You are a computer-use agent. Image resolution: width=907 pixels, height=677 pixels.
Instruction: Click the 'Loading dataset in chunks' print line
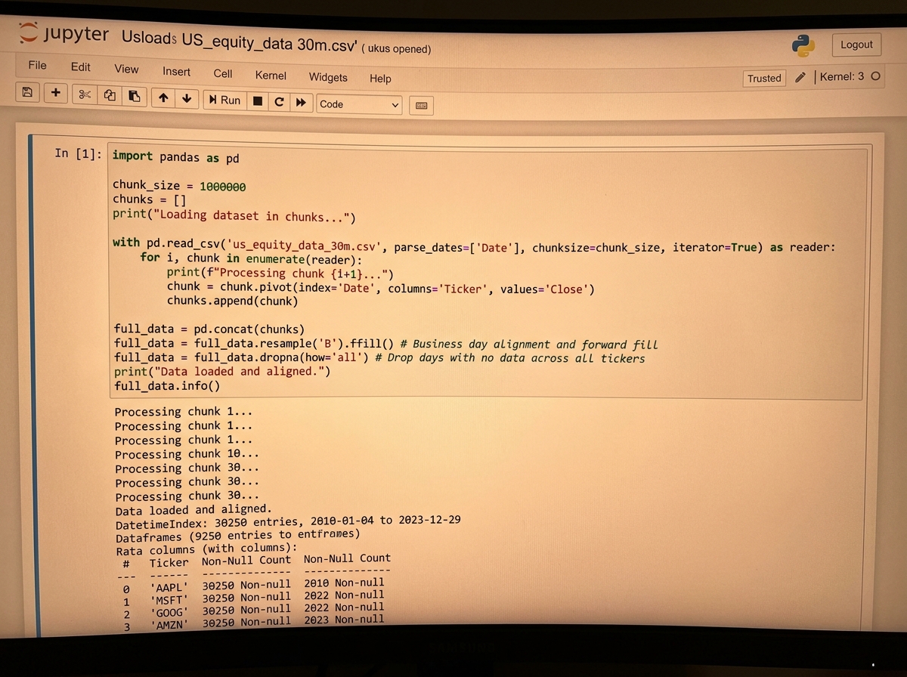234,216
